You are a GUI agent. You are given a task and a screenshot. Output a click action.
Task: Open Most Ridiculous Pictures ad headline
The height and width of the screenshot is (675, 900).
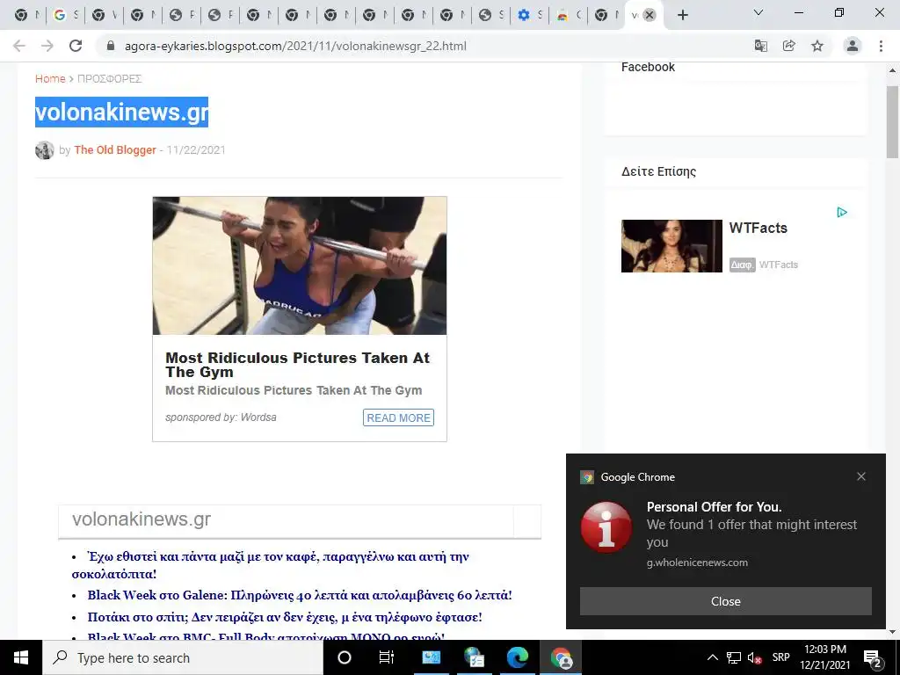[x=297, y=365]
